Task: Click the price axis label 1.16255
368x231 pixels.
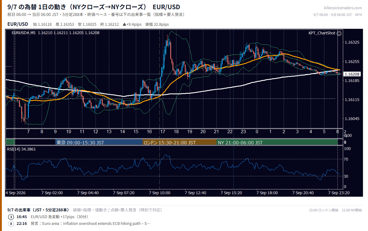Action: [x=352, y=62]
